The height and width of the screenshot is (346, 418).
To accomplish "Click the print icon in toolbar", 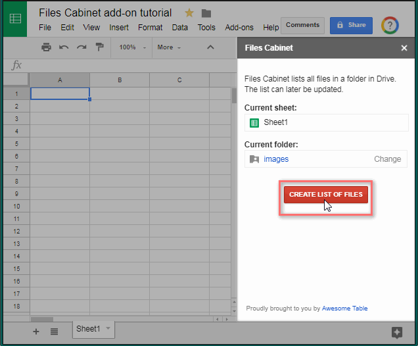I will pos(46,47).
